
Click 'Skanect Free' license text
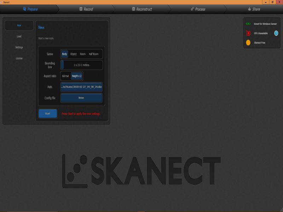(260, 43)
